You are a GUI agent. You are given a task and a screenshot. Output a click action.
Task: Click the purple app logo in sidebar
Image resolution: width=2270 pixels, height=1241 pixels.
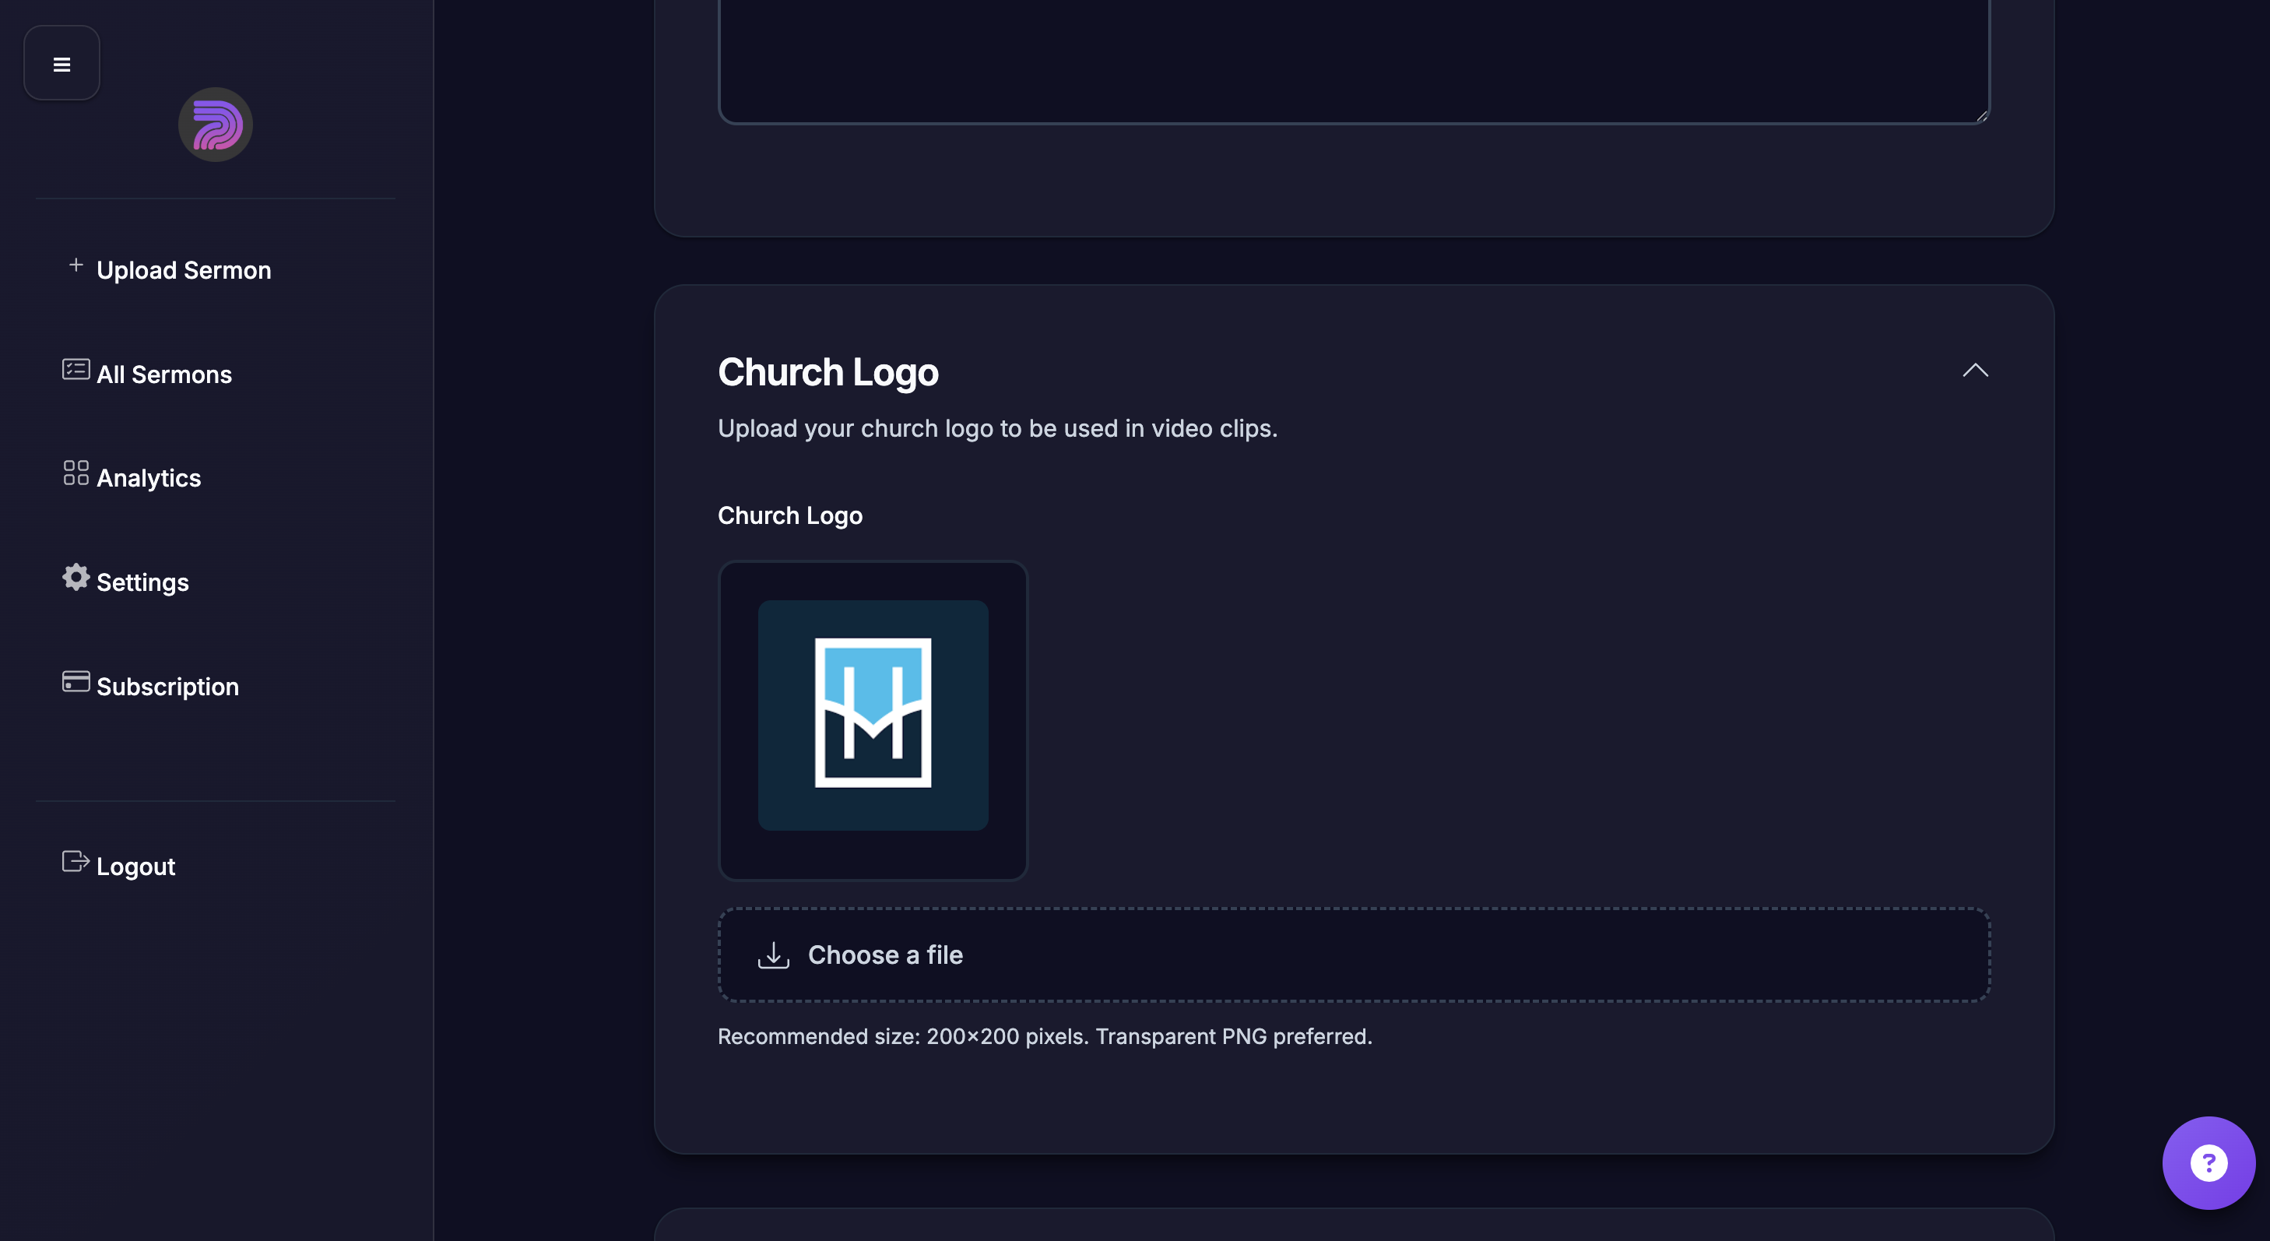(215, 125)
